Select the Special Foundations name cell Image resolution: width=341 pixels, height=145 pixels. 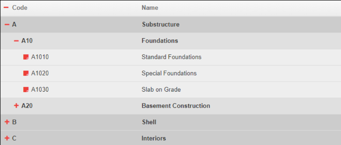(169, 73)
